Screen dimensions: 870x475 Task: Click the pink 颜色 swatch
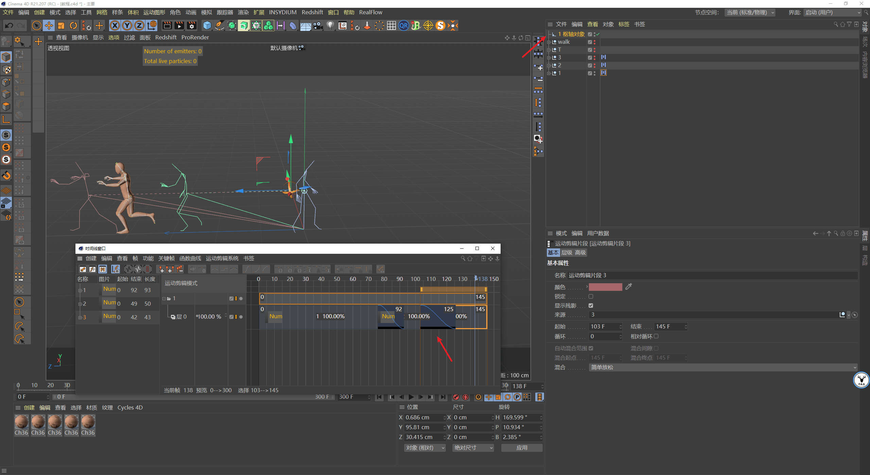tap(605, 287)
